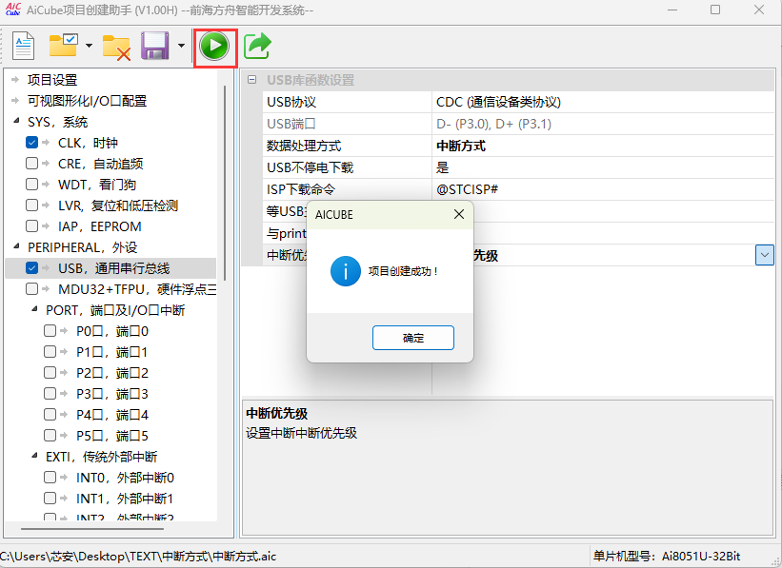This screenshot has width=782, height=568.
Task: Enable the P0口, 端口0 checkbox
Action: coord(50,331)
